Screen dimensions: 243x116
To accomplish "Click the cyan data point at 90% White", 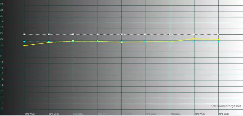I will point(218,42).
